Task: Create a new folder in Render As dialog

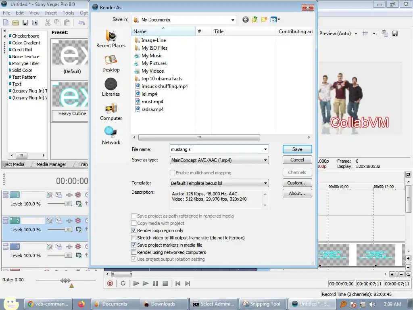Action: click(x=264, y=19)
